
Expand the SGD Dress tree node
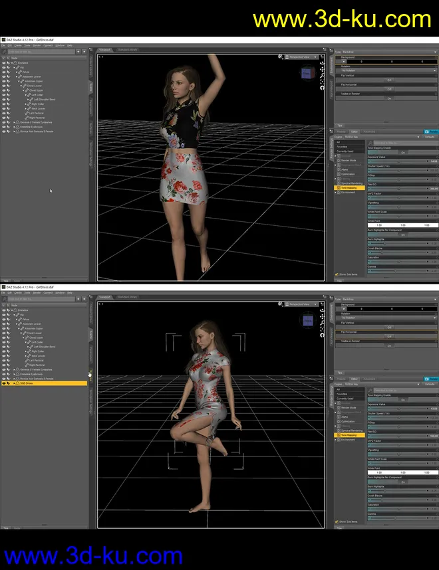click(13, 383)
